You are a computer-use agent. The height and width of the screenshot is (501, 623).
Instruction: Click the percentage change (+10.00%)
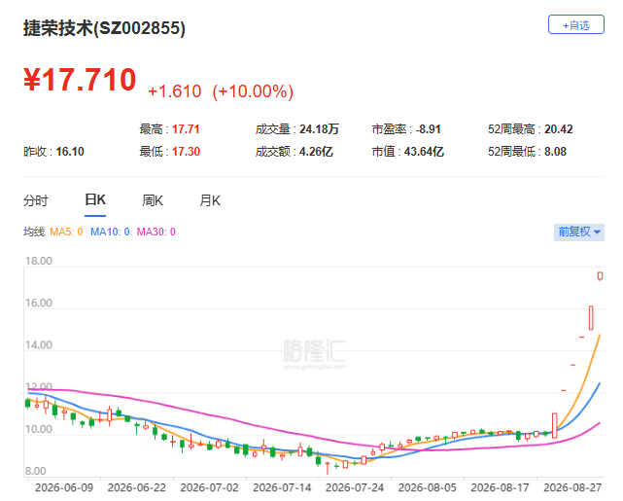point(253,91)
